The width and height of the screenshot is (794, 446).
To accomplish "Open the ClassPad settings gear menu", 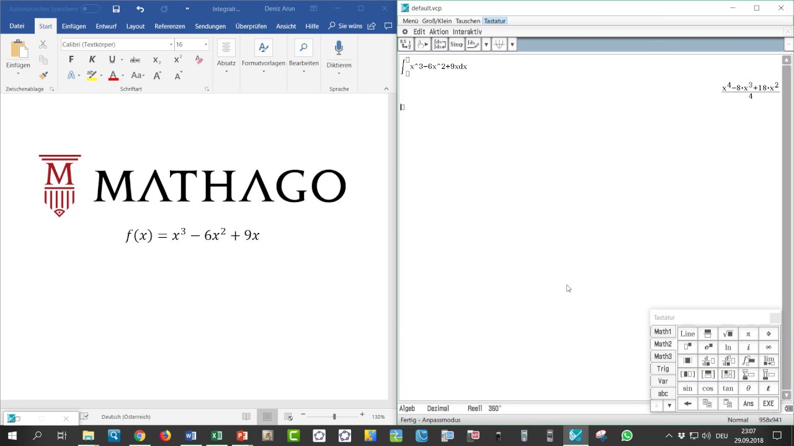I will [405, 32].
